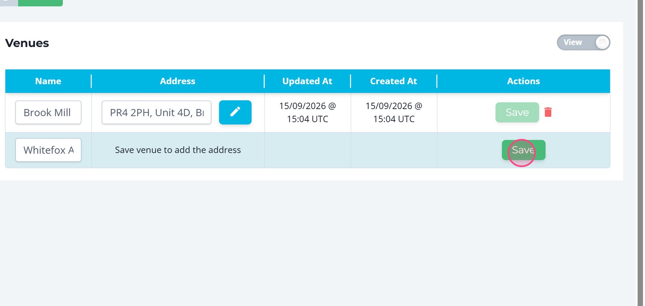Click the Actions column header
This screenshot has width=645, height=306.
(523, 81)
